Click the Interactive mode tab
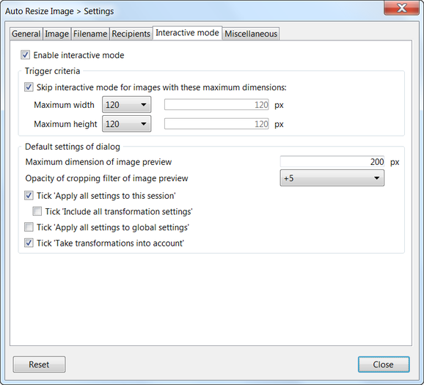 (187, 33)
